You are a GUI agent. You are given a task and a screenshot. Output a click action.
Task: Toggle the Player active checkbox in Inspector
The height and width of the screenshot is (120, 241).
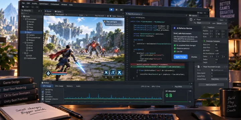(195, 19)
